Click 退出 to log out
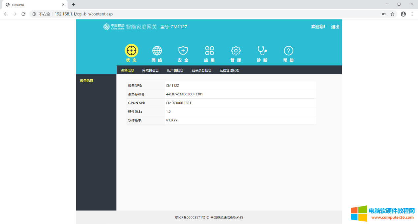This screenshot has height=224, width=418. click(335, 27)
